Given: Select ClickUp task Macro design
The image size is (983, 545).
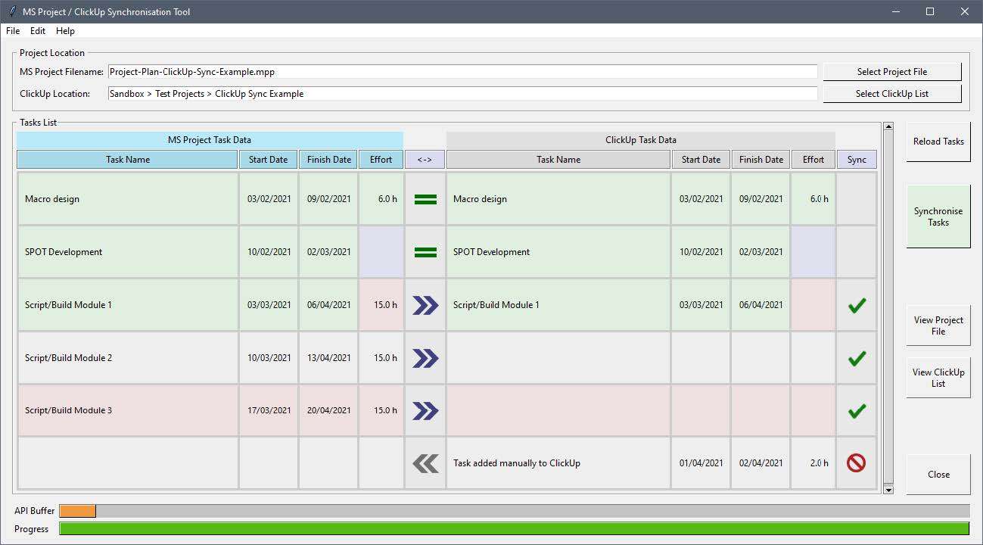Looking at the screenshot, I should [558, 199].
